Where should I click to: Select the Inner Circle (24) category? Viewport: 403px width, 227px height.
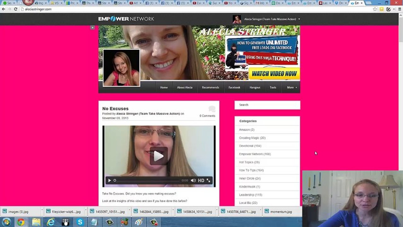(250, 178)
